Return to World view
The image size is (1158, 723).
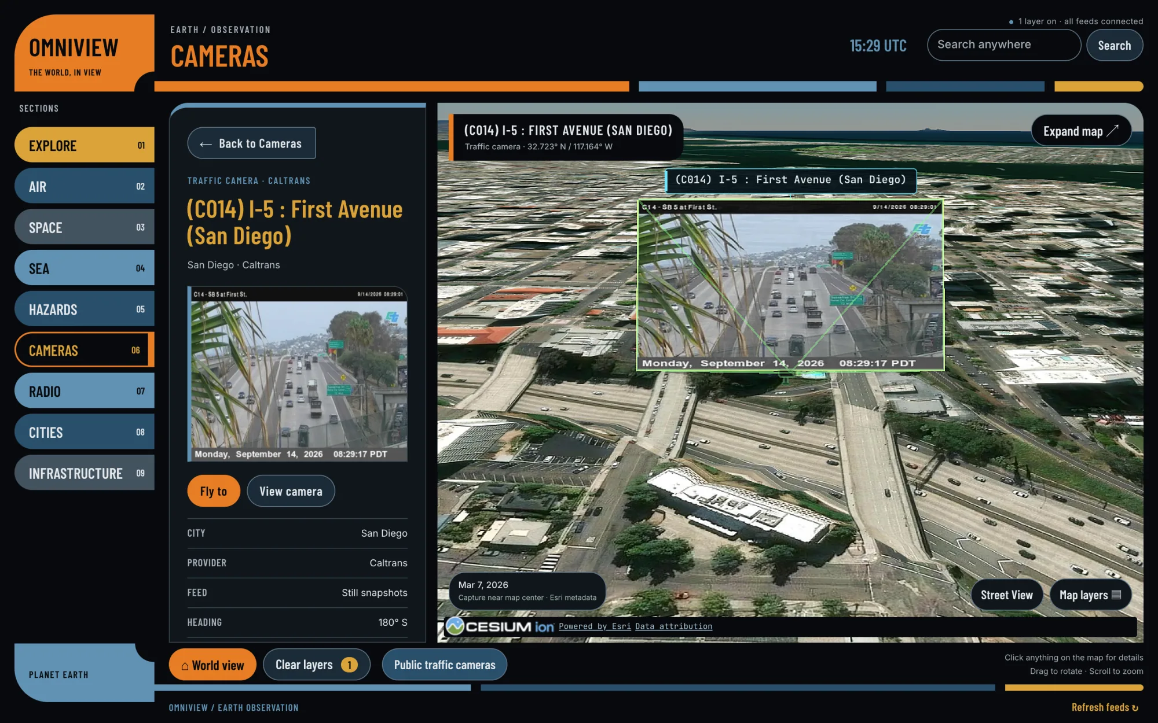(212, 665)
